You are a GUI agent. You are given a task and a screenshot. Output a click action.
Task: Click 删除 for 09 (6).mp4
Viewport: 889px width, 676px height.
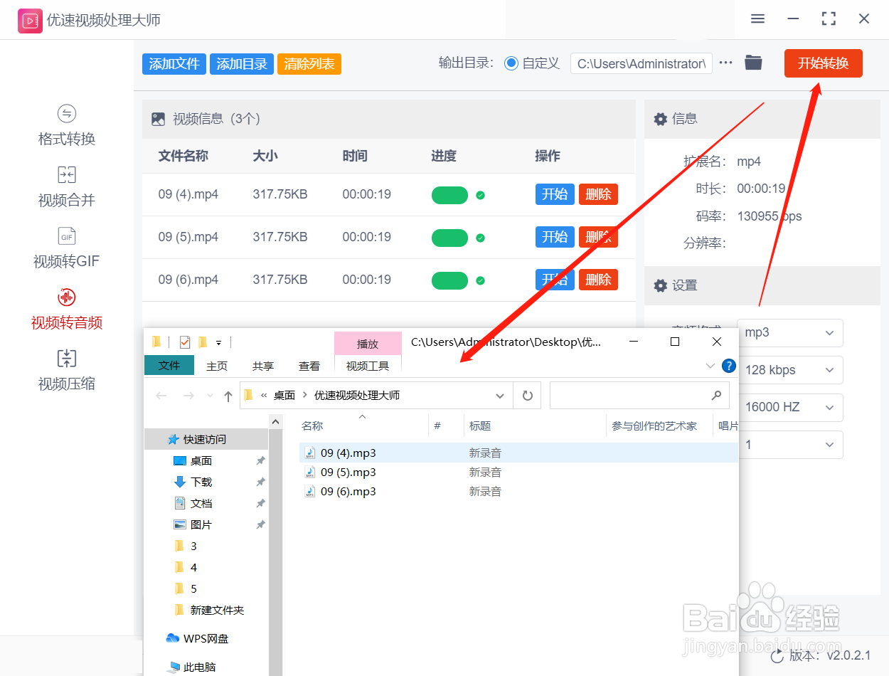tap(598, 280)
